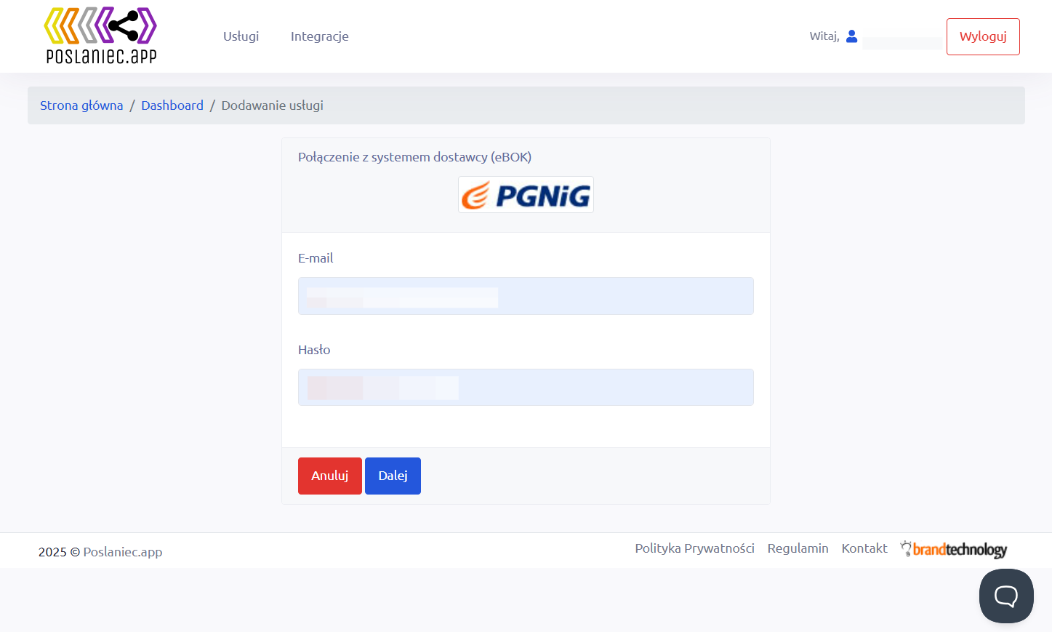Click the 'Witaj,' greeting text
The height and width of the screenshot is (632, 1052).
tap(824, 36)
